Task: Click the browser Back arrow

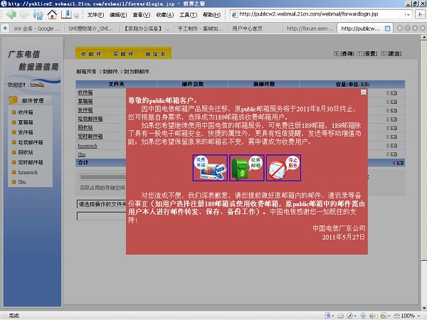Action: [11, 14]
